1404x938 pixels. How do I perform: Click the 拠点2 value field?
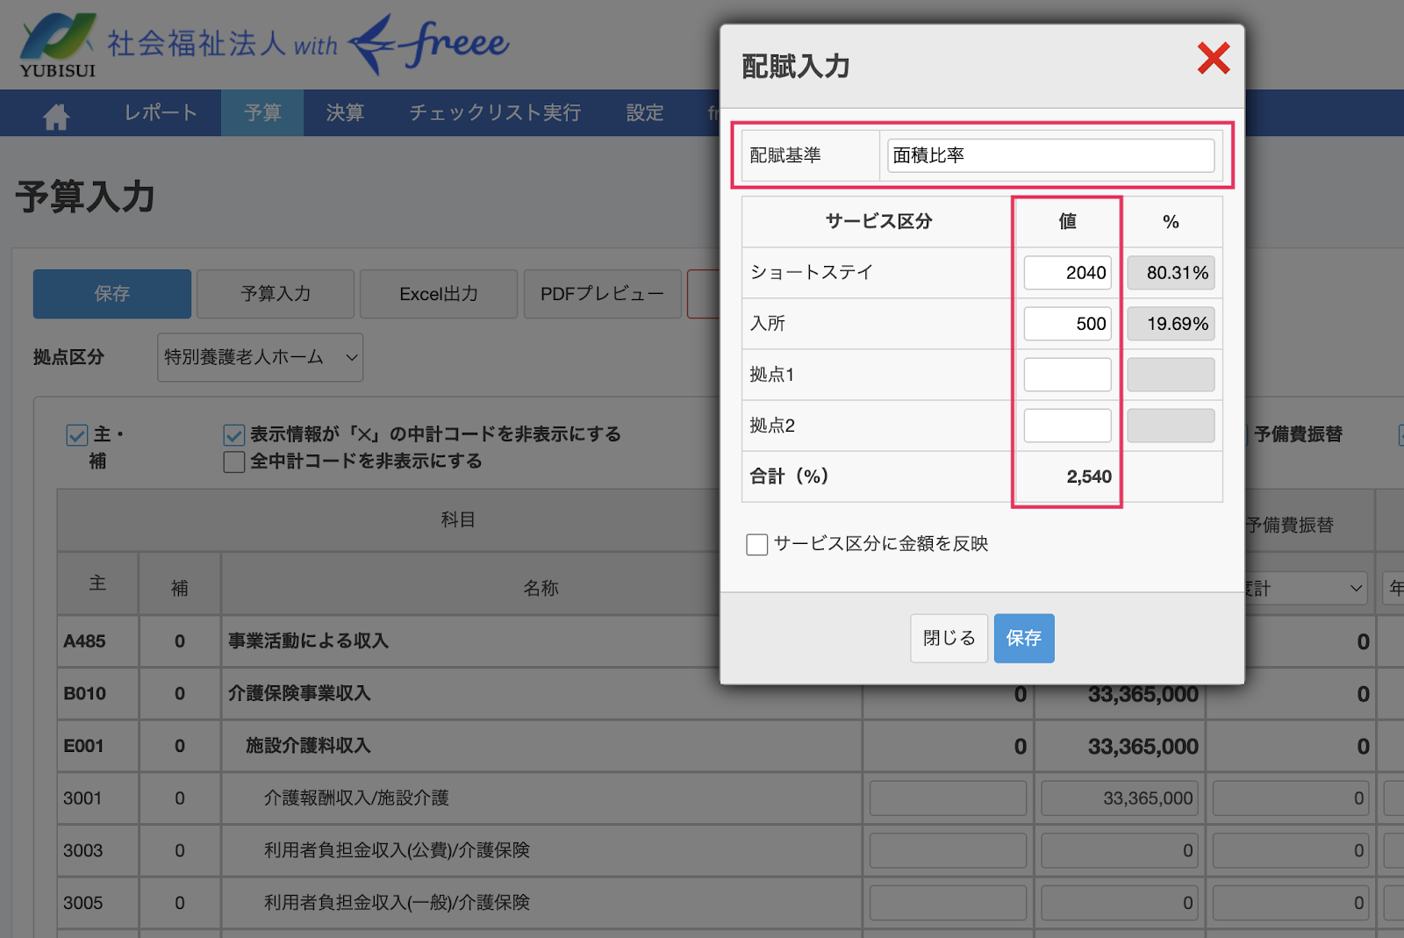pyautogui.click(x=1067, y=426)
